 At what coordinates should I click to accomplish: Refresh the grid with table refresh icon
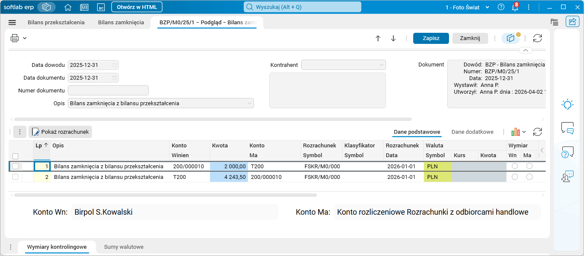(538, 132)
